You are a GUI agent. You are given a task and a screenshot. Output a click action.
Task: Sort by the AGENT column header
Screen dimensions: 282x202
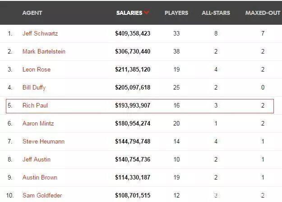(32, 13)
